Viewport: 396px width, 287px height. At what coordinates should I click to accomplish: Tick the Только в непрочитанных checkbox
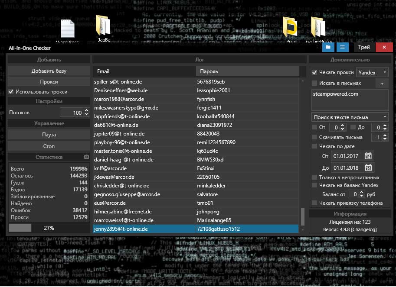(315, 177)
